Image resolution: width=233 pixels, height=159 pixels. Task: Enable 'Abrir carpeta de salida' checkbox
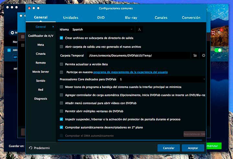(61, 47)
